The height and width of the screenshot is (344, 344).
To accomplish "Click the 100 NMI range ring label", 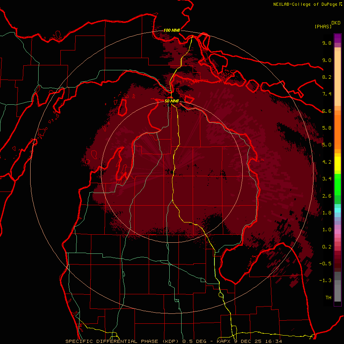I will point(172,30).
